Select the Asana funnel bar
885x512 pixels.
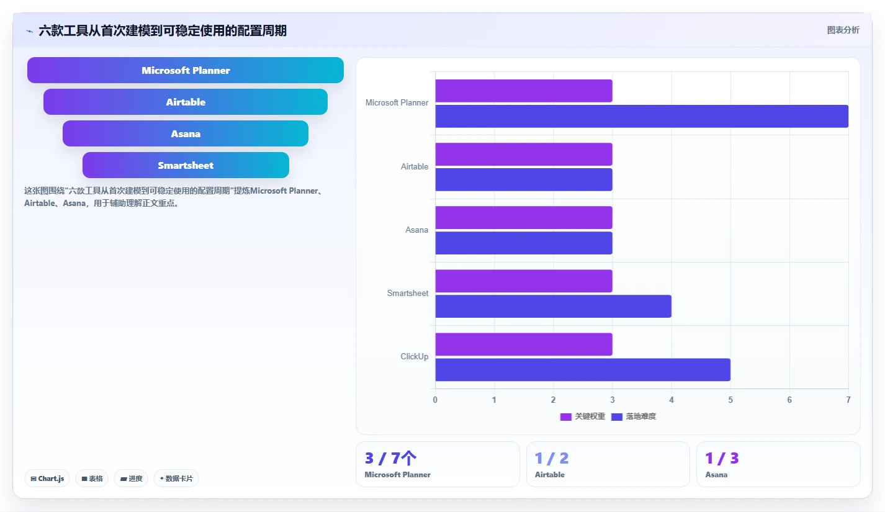[186, 133]
